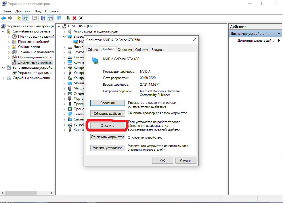Viewport: 283px width, 203px height.
Task: Toggle the console tree pane icon
Action: coord(26,18)
